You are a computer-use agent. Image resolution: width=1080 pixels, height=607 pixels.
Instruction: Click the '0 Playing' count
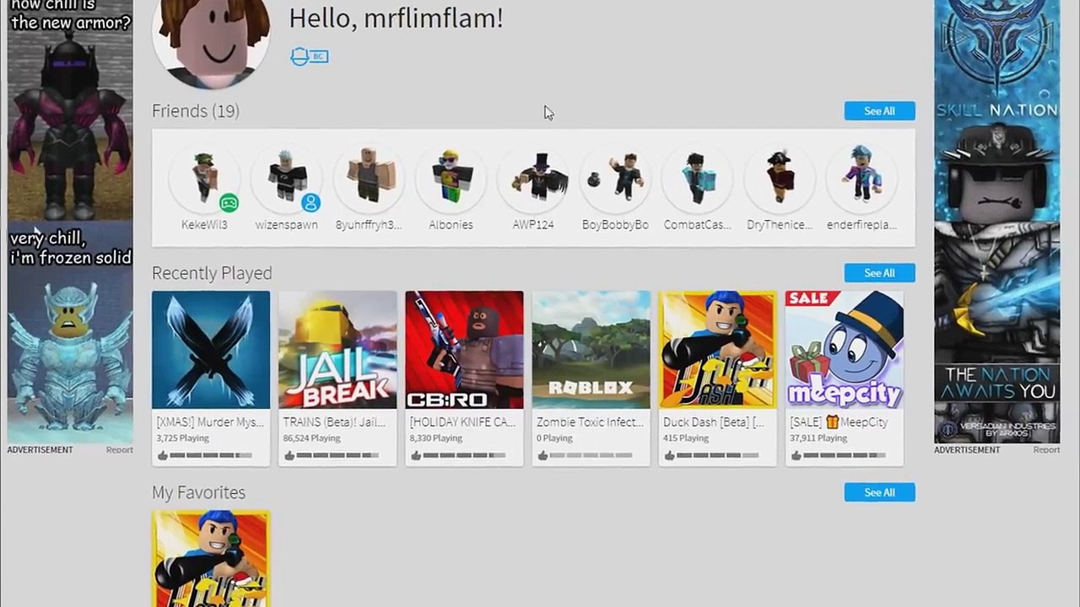[x=553, y=438]
